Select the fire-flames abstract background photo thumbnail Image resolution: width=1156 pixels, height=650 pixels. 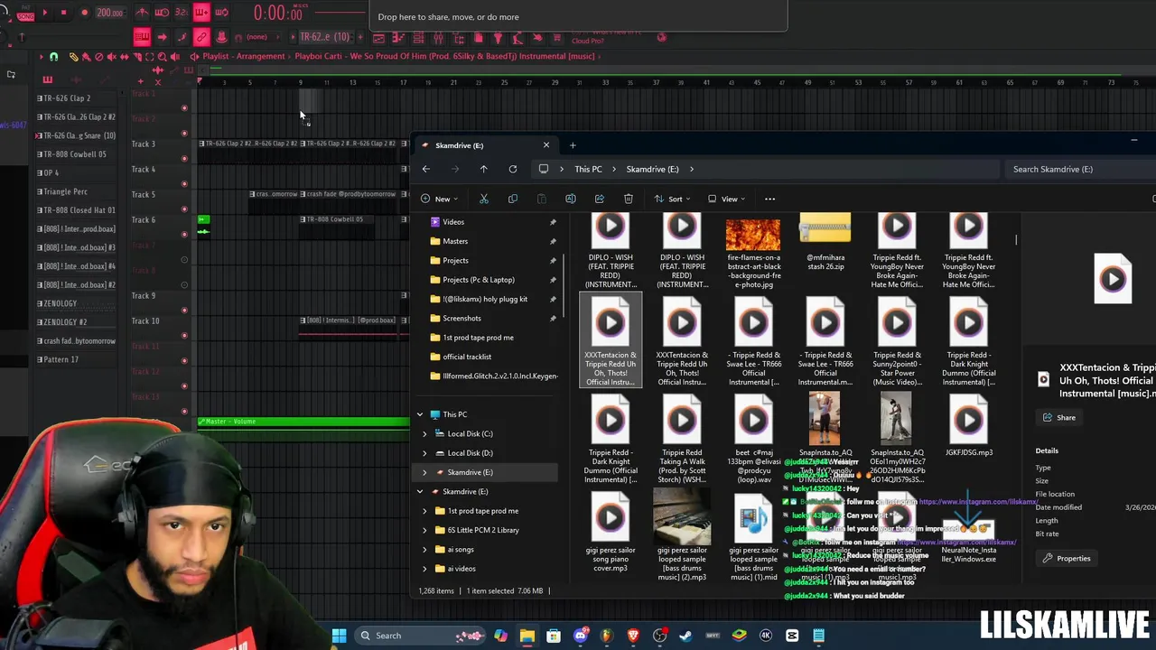tap(753, 234)
